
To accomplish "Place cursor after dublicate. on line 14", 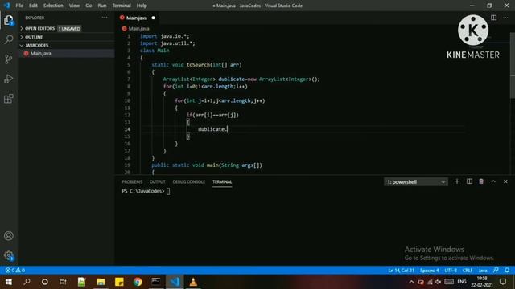I will click(227, 129).
